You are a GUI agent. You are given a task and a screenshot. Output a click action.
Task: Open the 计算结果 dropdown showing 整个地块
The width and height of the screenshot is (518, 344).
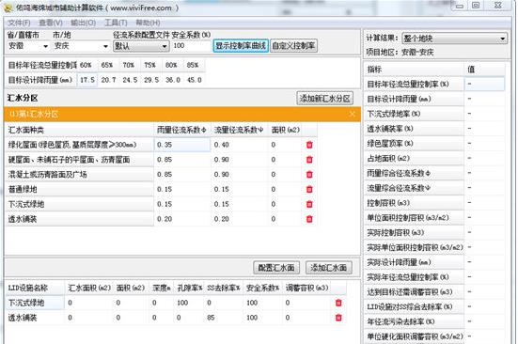tap(454, 39)
